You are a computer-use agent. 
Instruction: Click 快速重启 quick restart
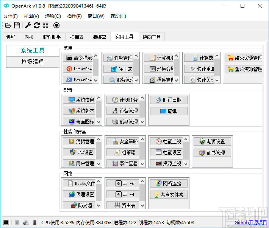tap(199, 69)
